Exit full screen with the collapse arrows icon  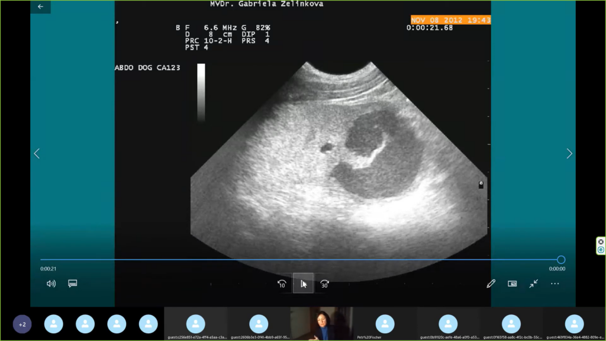(x=534, y=284)
